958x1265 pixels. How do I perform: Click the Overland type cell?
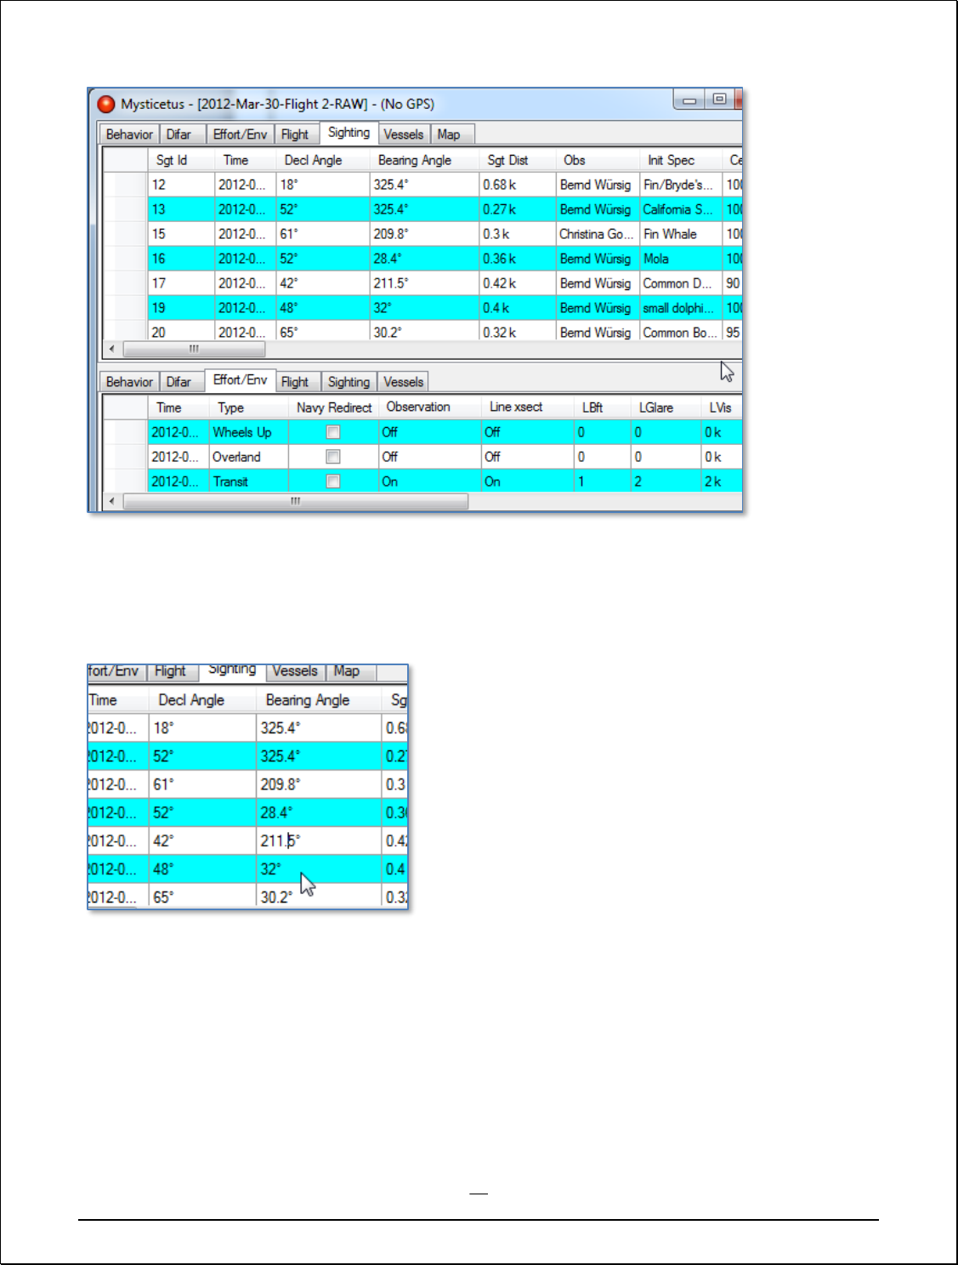pyautogui.click(x=248, y=457)
